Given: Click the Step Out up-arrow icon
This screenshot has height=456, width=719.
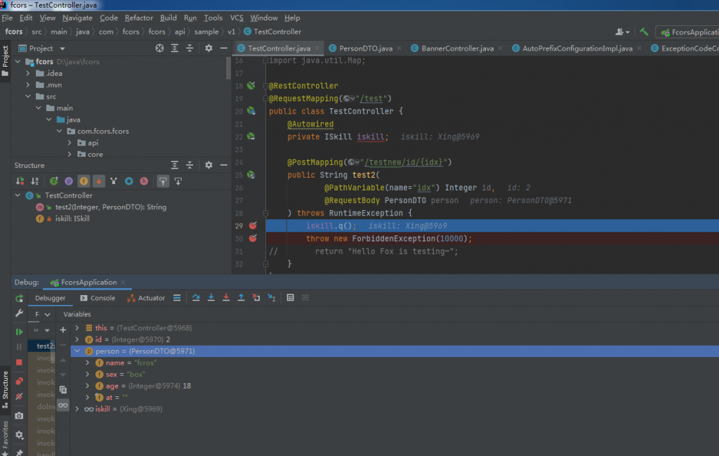Looking at the screenshot, I should [242, 298].
